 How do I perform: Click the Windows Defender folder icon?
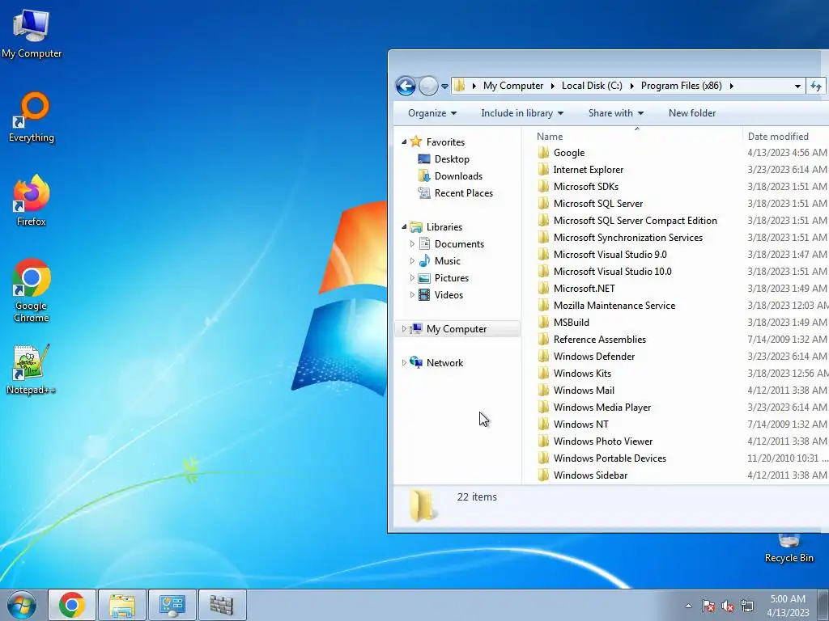click(x=543, y=357)
